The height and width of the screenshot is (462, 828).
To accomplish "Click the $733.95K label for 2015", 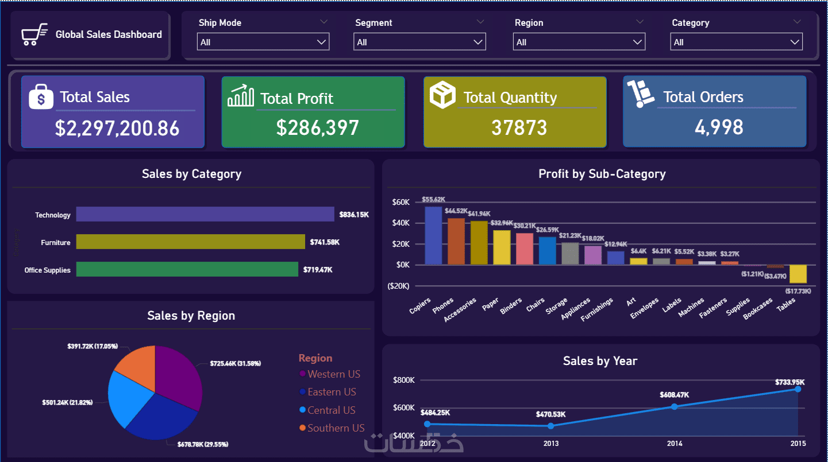I will point(790,382).
